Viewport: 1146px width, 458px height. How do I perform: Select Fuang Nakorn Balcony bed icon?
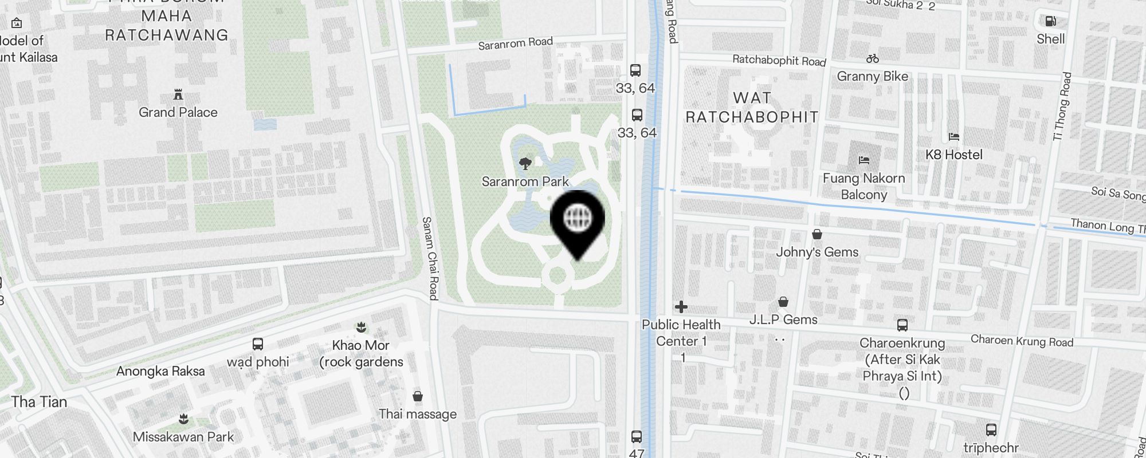864,160
